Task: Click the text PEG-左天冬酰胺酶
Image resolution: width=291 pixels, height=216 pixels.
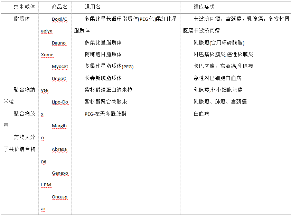Action: pyautogui.click(x=106, y=114)
